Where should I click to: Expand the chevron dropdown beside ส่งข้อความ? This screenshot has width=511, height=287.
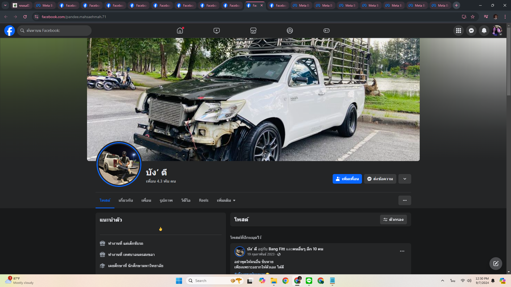(405, 179)
